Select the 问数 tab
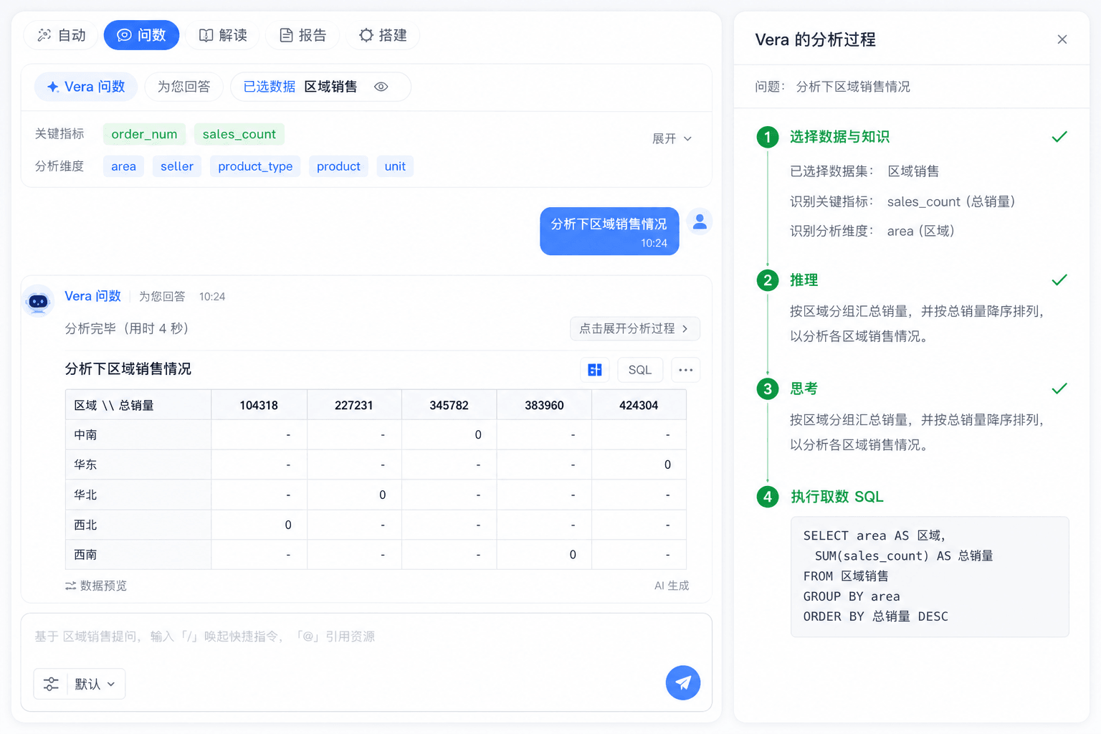 [141, 35]
